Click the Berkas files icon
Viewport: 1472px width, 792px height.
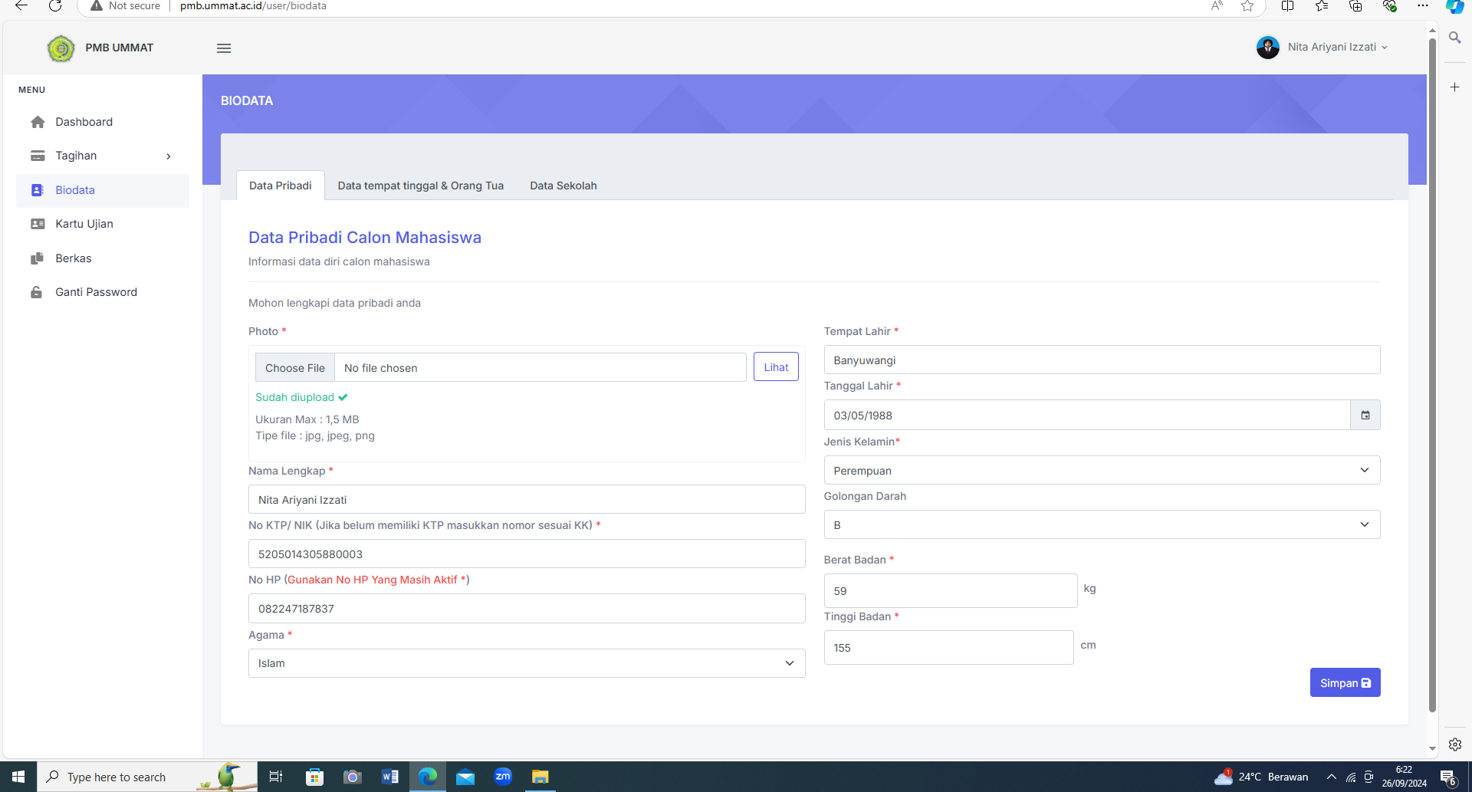[38, 258]
